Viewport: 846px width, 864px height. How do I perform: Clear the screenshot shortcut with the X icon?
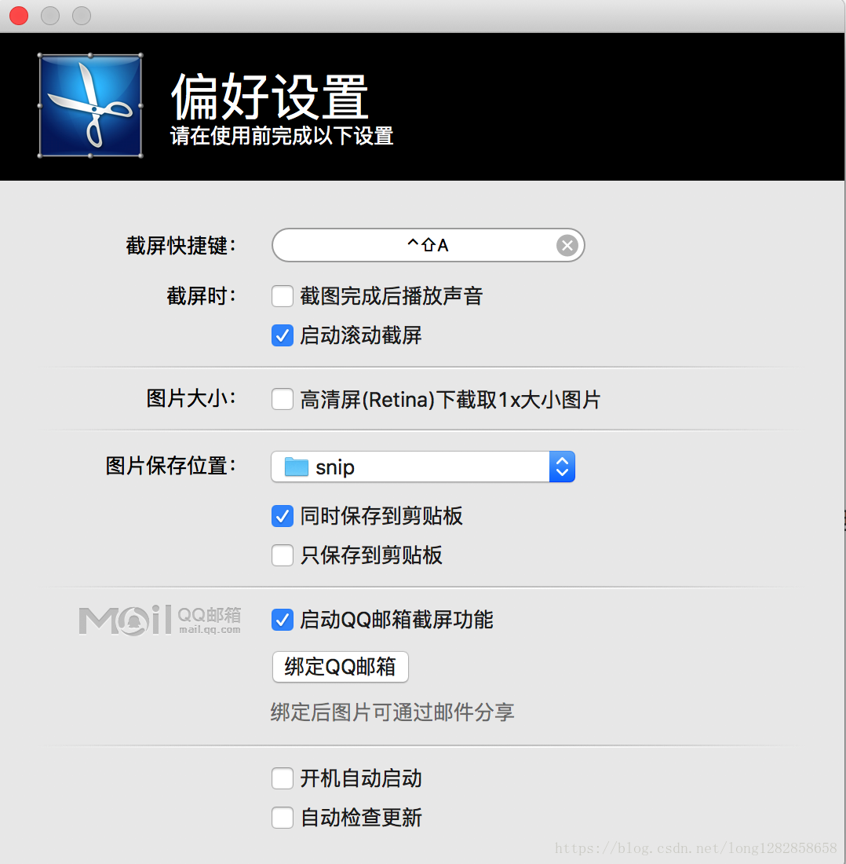click(x=567, y=245)
